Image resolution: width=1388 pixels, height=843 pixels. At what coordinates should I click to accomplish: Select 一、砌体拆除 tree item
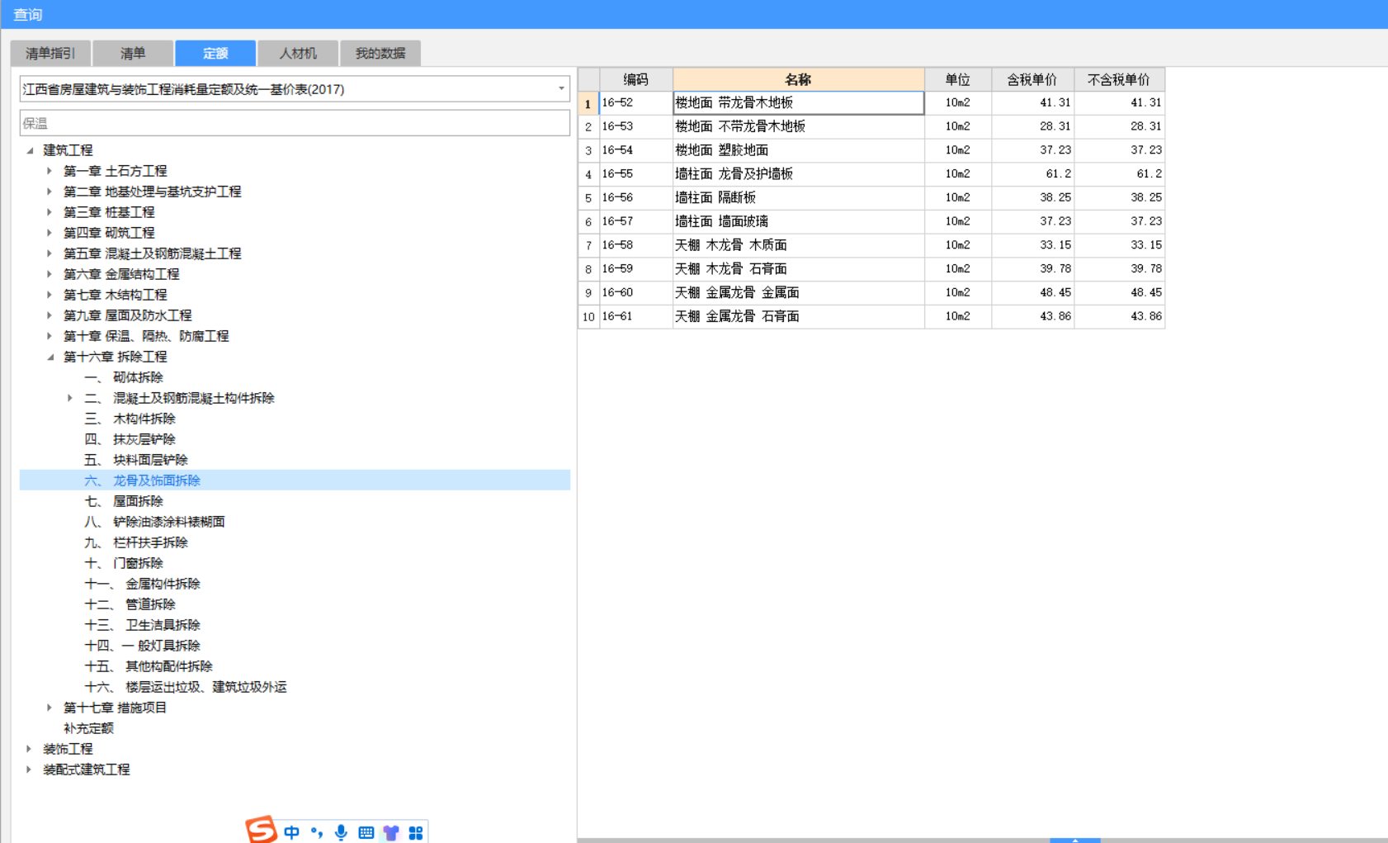[124, 377]
